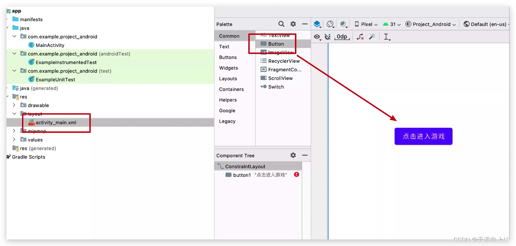This screenshot has width=516, height=246.
Task: Click red error icon beside button1
Action: point(297,175)
